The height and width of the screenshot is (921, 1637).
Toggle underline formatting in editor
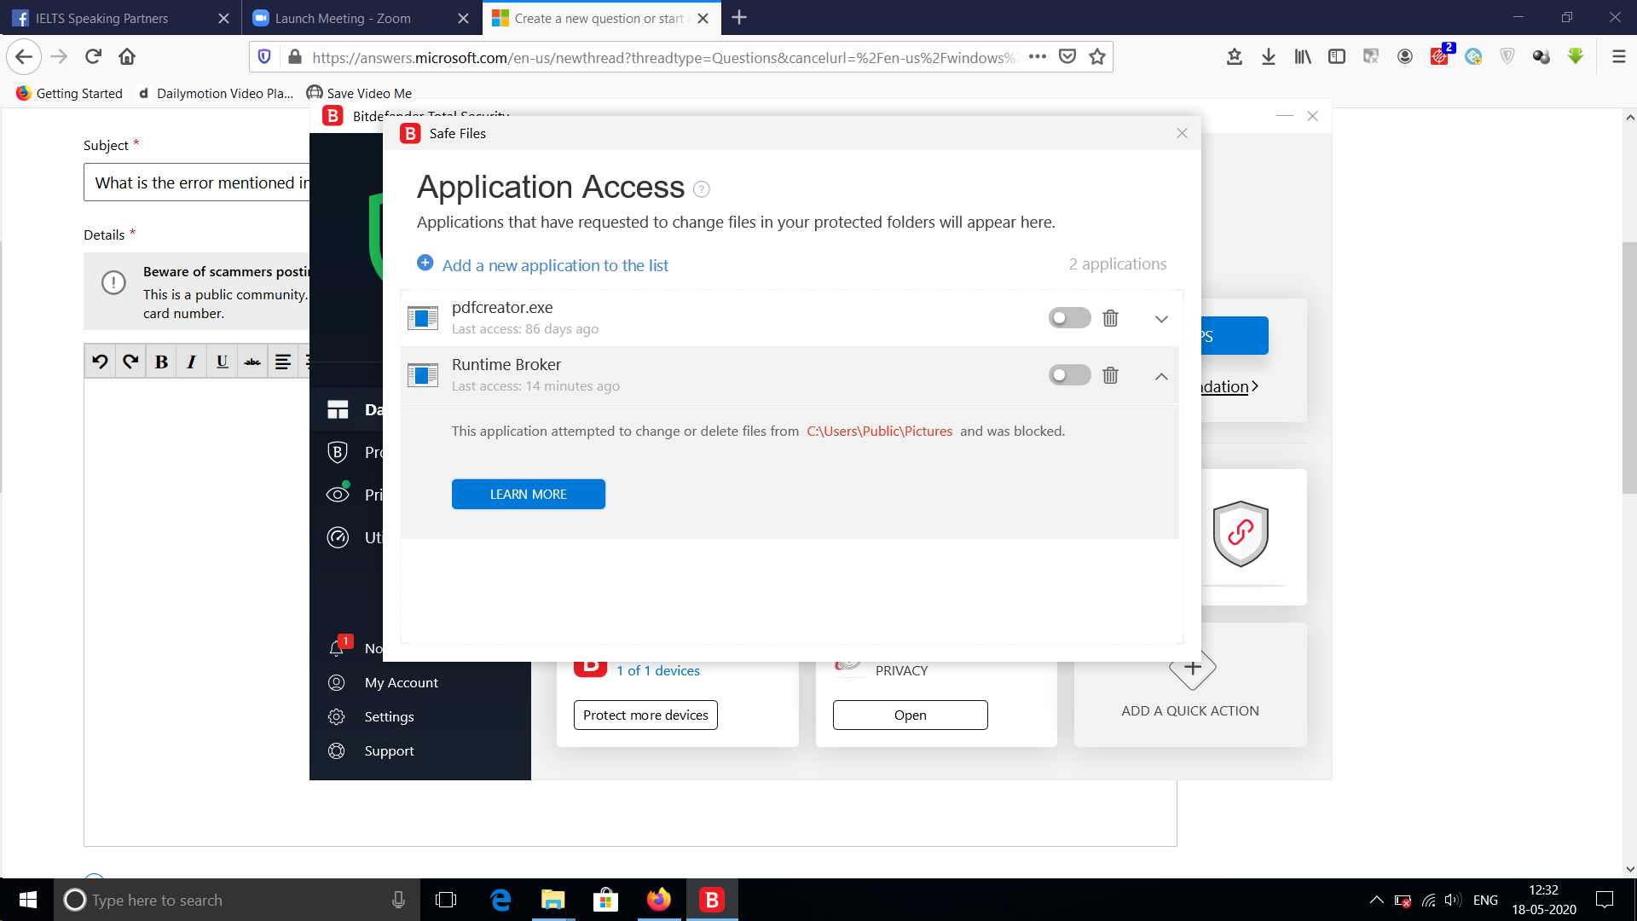[x=222, y=362]
